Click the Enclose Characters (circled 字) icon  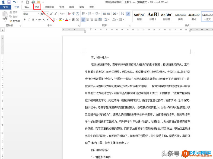(x=77, y=20)
